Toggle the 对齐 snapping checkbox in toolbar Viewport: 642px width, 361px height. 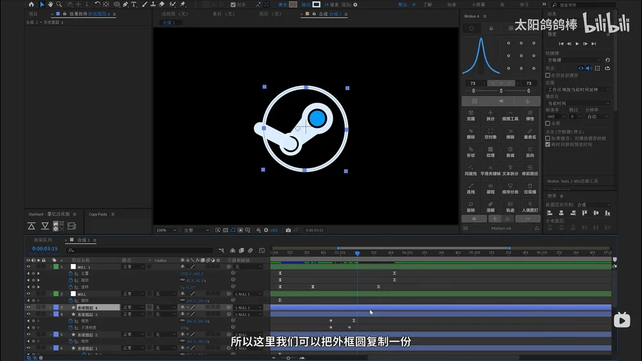[x=233, y=4]
